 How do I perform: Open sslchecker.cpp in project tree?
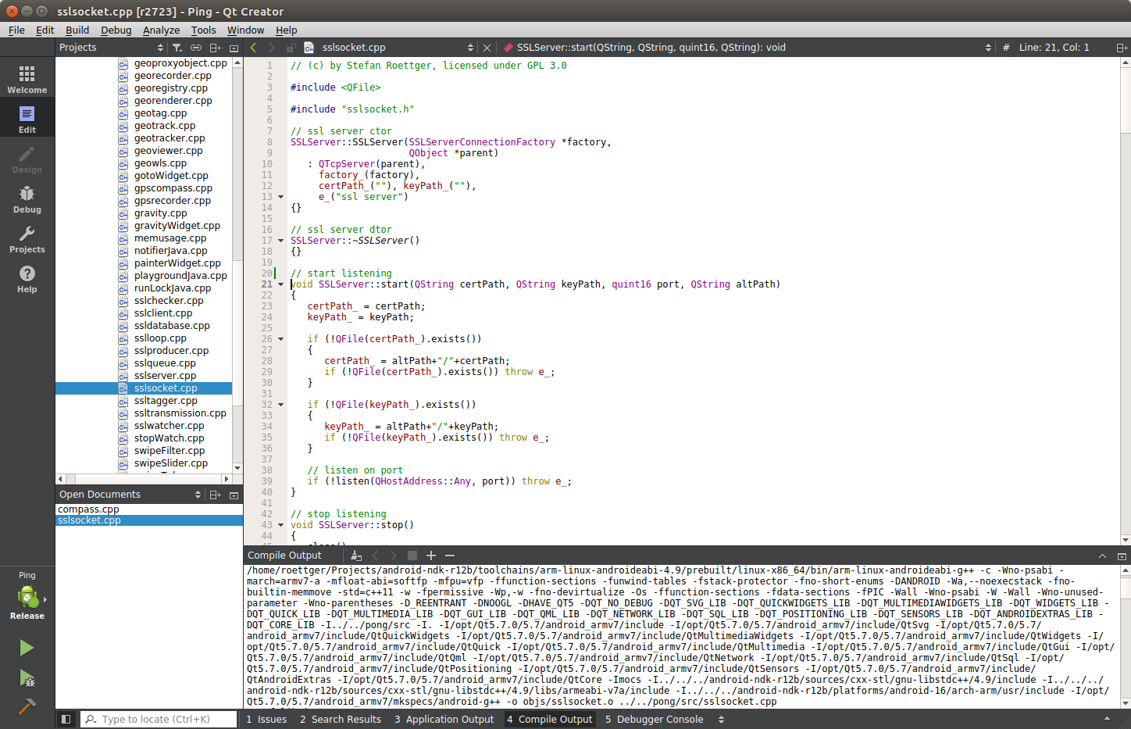pos(169,301)
